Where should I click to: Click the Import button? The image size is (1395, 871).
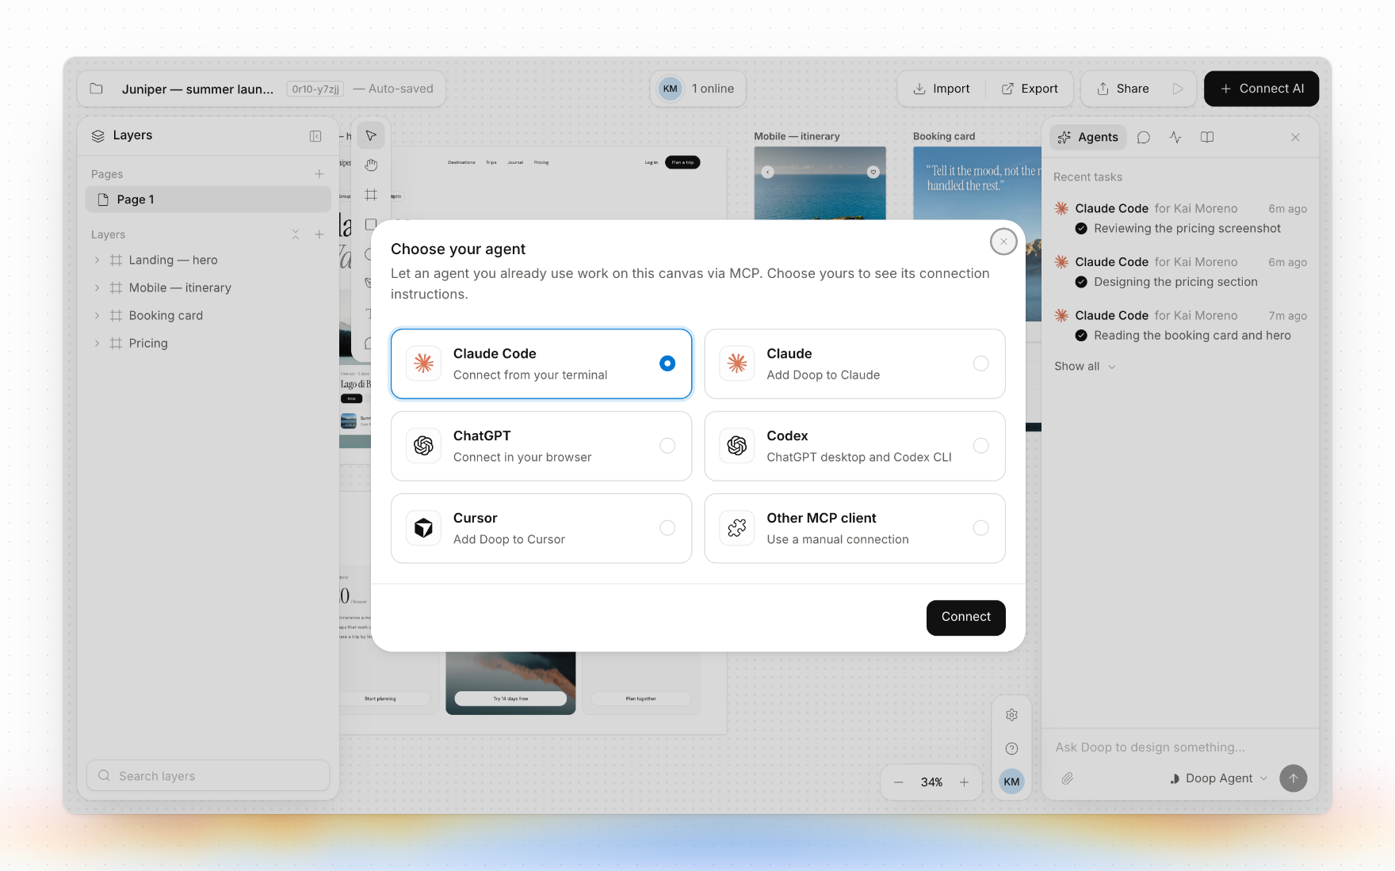pyautogui.click(x=941, y=89)
